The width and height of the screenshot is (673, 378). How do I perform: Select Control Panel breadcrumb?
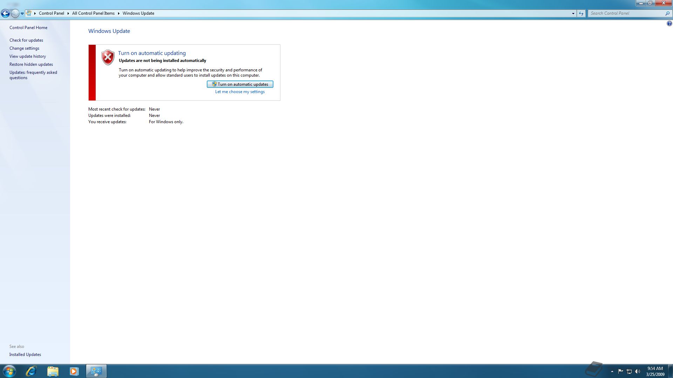[52, 13]
